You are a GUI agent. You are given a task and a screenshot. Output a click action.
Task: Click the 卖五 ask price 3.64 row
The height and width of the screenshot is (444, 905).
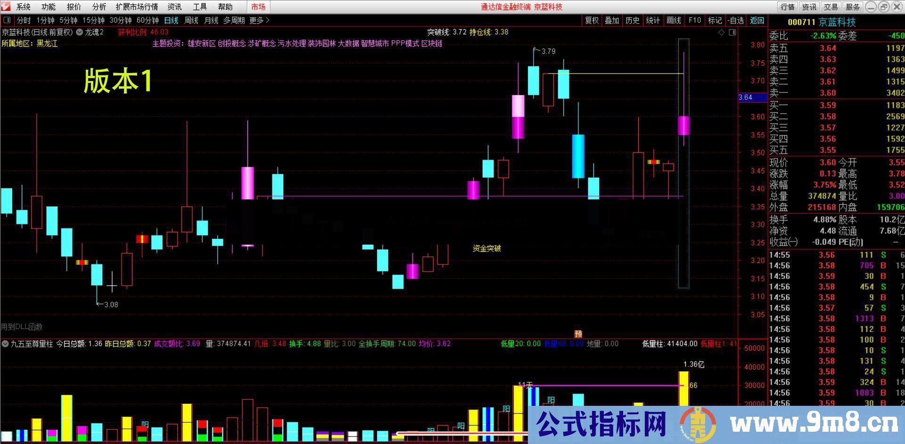click(x=837, y=48)
